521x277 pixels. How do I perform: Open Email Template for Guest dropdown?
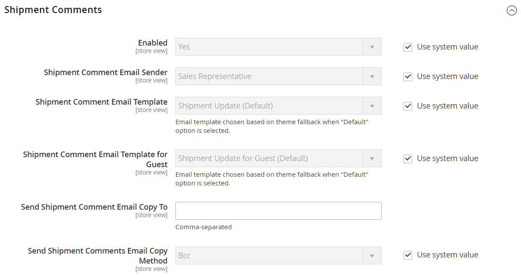tap(270, 158)
